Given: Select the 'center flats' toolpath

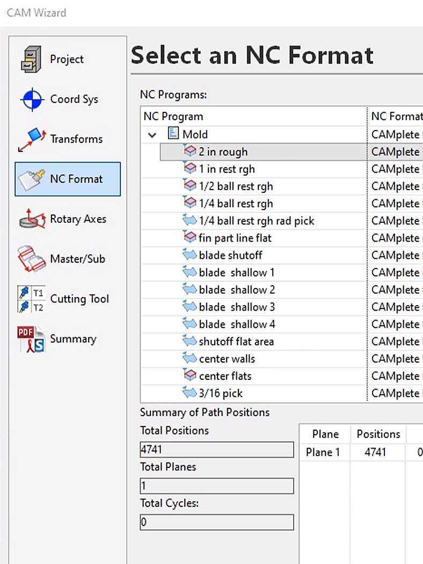Looking at the screenshot, I should 225,376.
